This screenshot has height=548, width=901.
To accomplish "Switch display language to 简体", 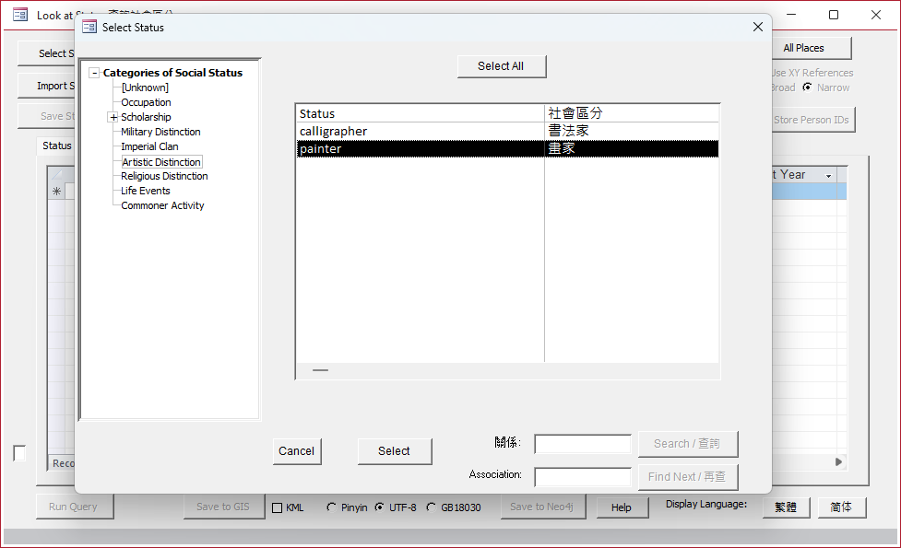I will 840,507.
